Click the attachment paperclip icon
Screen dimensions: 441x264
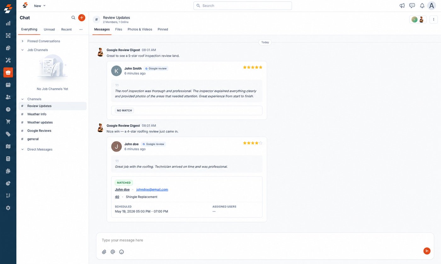click(104, 252)
